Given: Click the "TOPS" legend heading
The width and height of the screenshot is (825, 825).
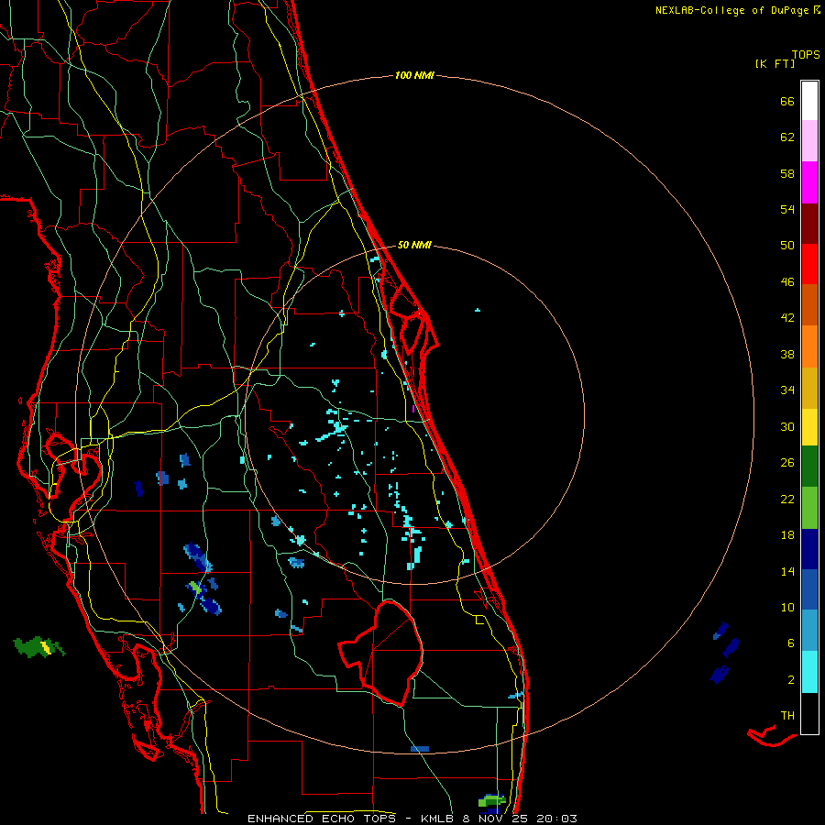Looking at the screenshot, I should (806, 55).
